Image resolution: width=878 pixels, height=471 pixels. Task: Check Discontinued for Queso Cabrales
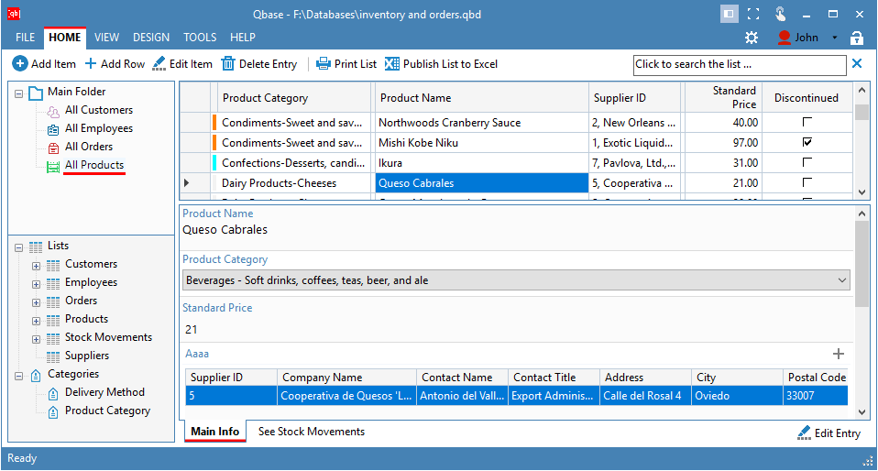pyautogui.click(x=807, y=182)
